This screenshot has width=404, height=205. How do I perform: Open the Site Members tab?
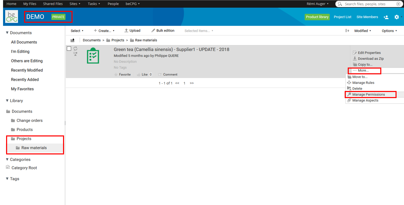[x=367, y=17]
